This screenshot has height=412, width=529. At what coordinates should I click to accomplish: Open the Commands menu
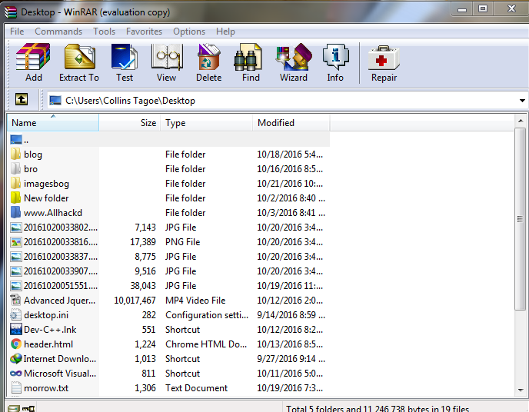(58, 32)
